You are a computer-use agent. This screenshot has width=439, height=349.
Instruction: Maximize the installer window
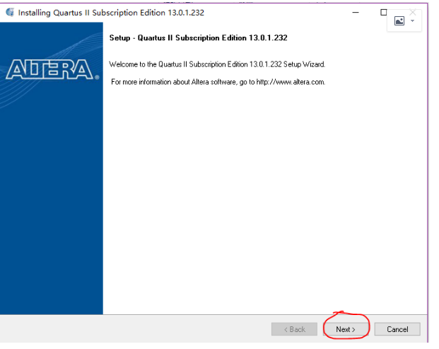384,13
